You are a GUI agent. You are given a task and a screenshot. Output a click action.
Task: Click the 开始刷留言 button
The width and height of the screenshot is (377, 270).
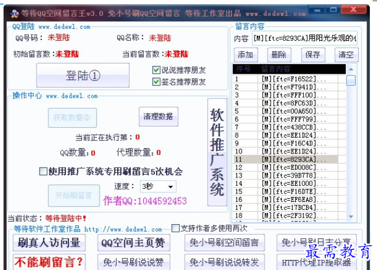(x=74, y=196)
